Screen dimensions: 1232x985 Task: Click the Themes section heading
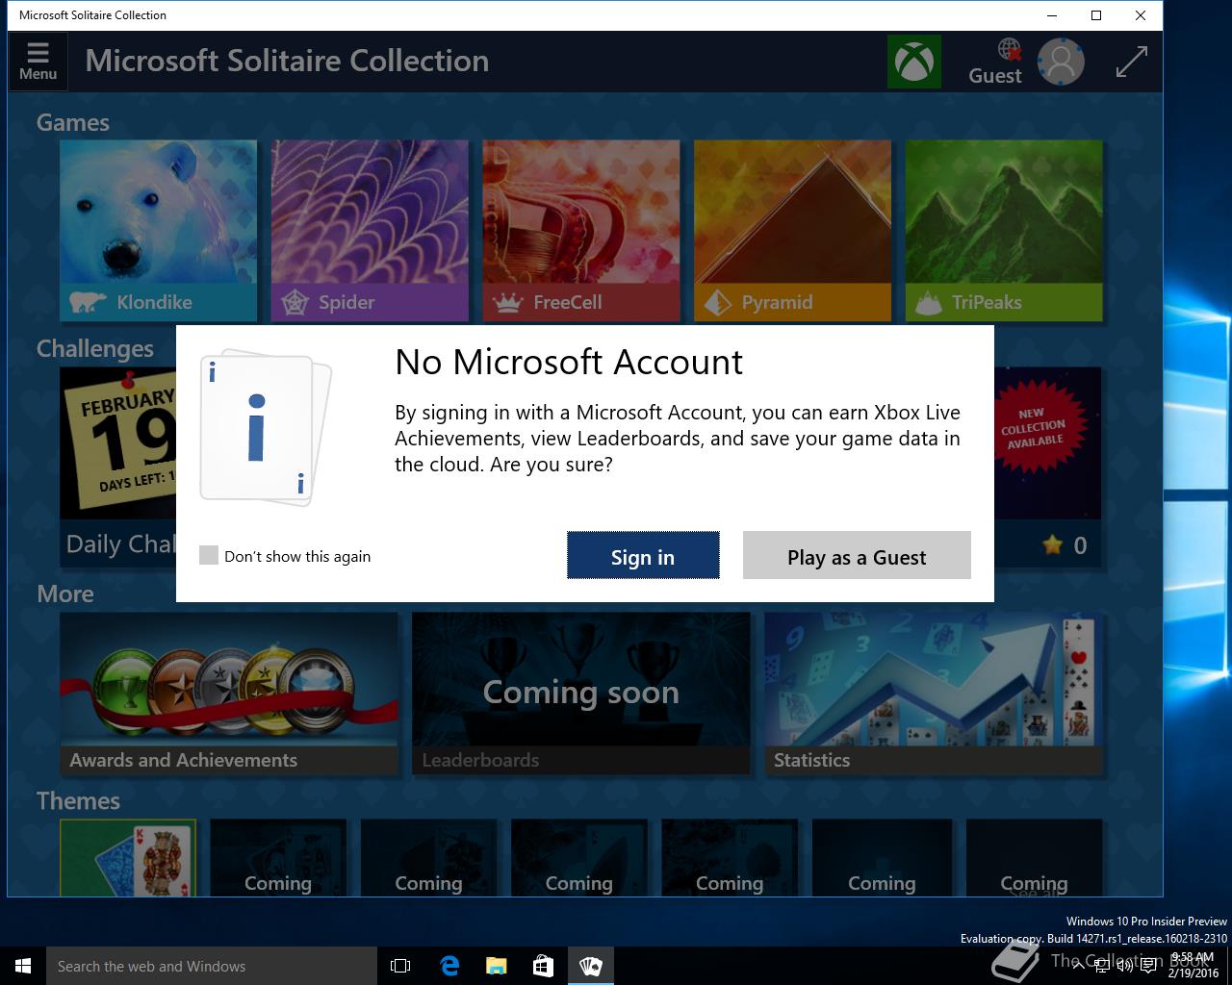tap(78, 800)
